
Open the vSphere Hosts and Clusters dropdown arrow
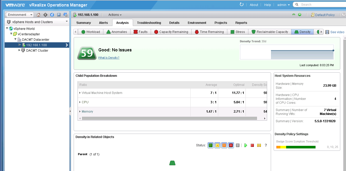pos(67,22)
